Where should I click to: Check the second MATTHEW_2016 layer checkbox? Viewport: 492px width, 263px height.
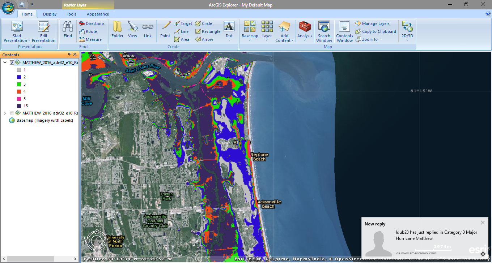click(12, 113)
